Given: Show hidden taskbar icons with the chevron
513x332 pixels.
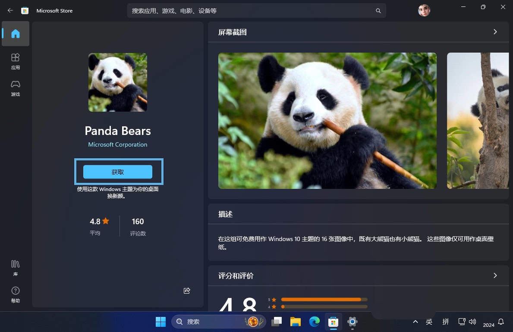Looking at the screenshot, I should pyautogui.click(x=415, y=322).
